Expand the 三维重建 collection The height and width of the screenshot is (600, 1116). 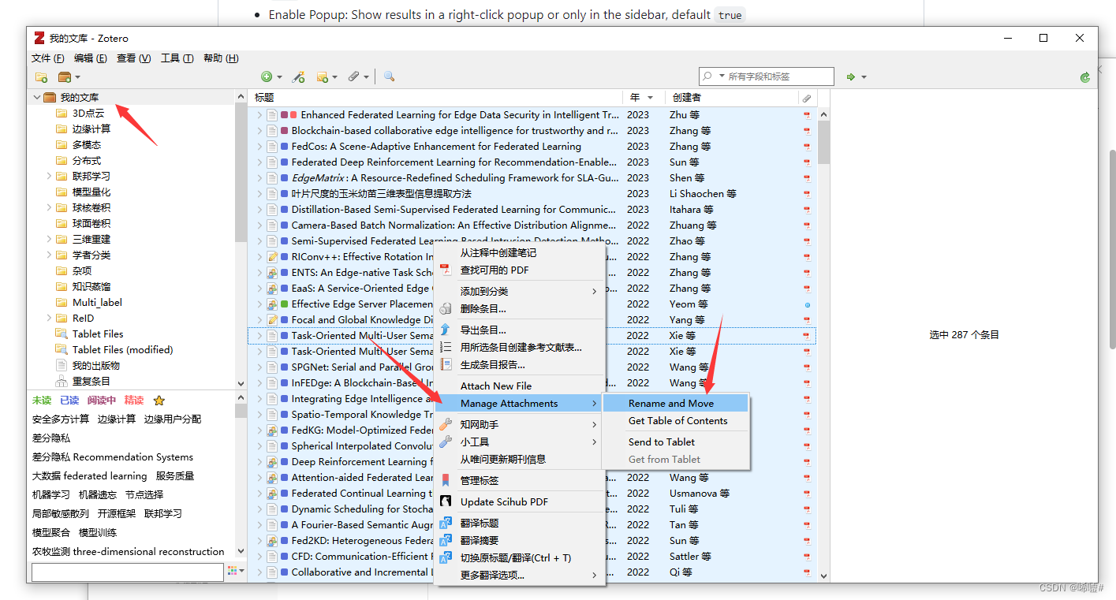click(x=50, y=240)
